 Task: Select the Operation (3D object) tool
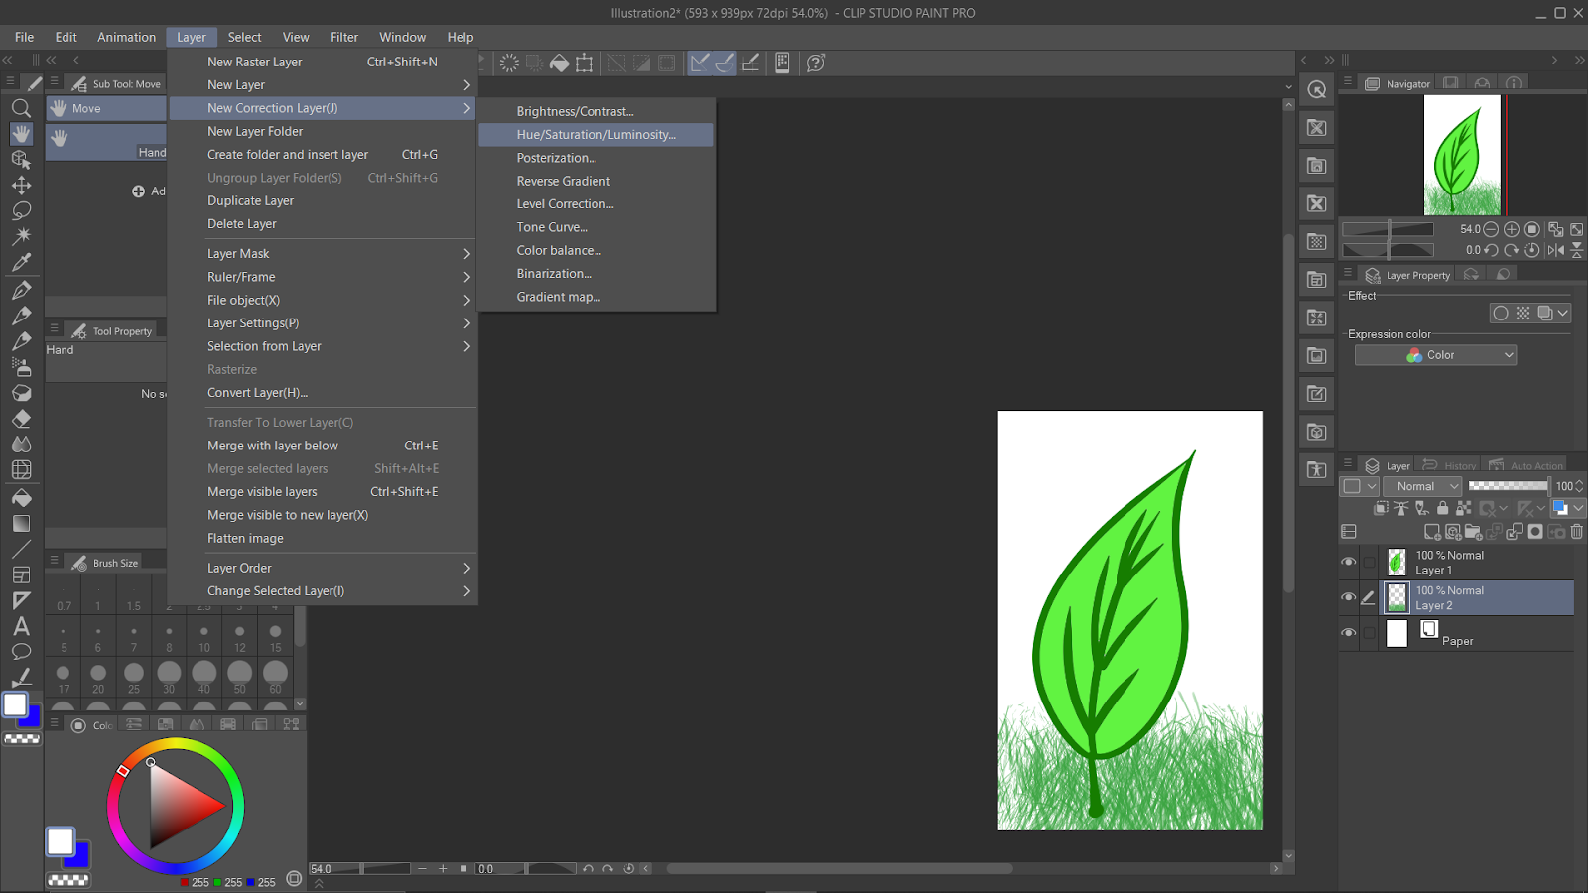[x=21, y=160]
